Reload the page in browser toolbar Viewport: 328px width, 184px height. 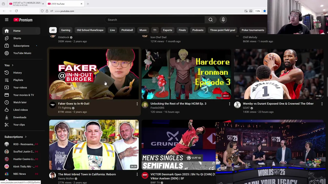[x=16, y=11]
